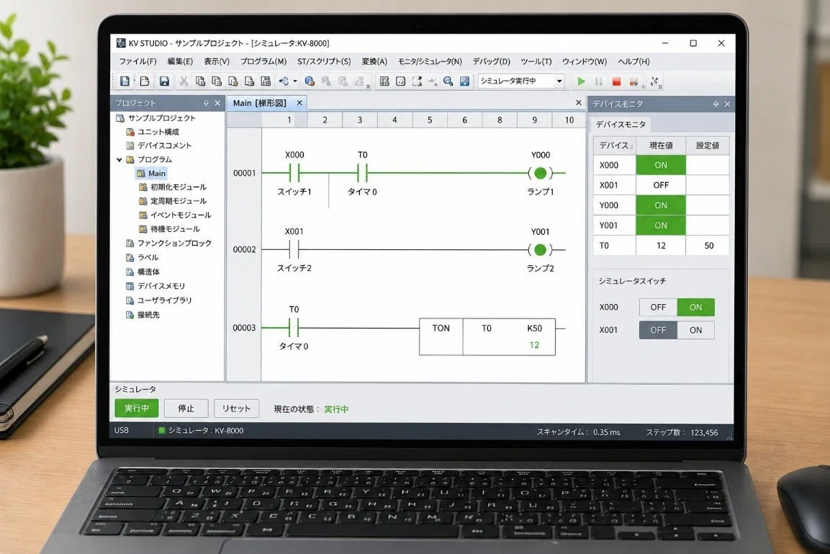
Task: Click the copy icon right of the scissors
Action: [x=200, y=81]
